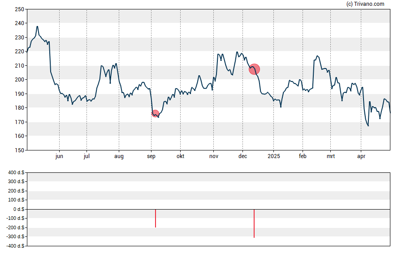Click the '0 d.$' axis label
The image size is (398, 253).
coord(18,209)
